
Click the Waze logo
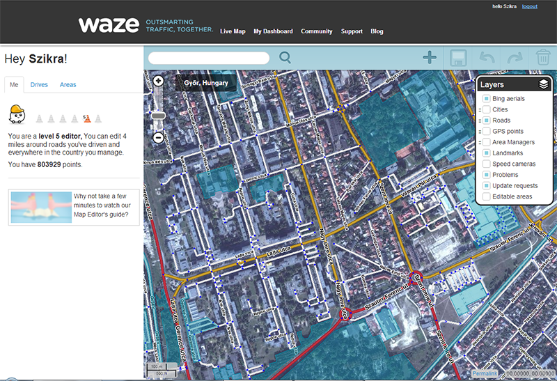coord(109,25)
